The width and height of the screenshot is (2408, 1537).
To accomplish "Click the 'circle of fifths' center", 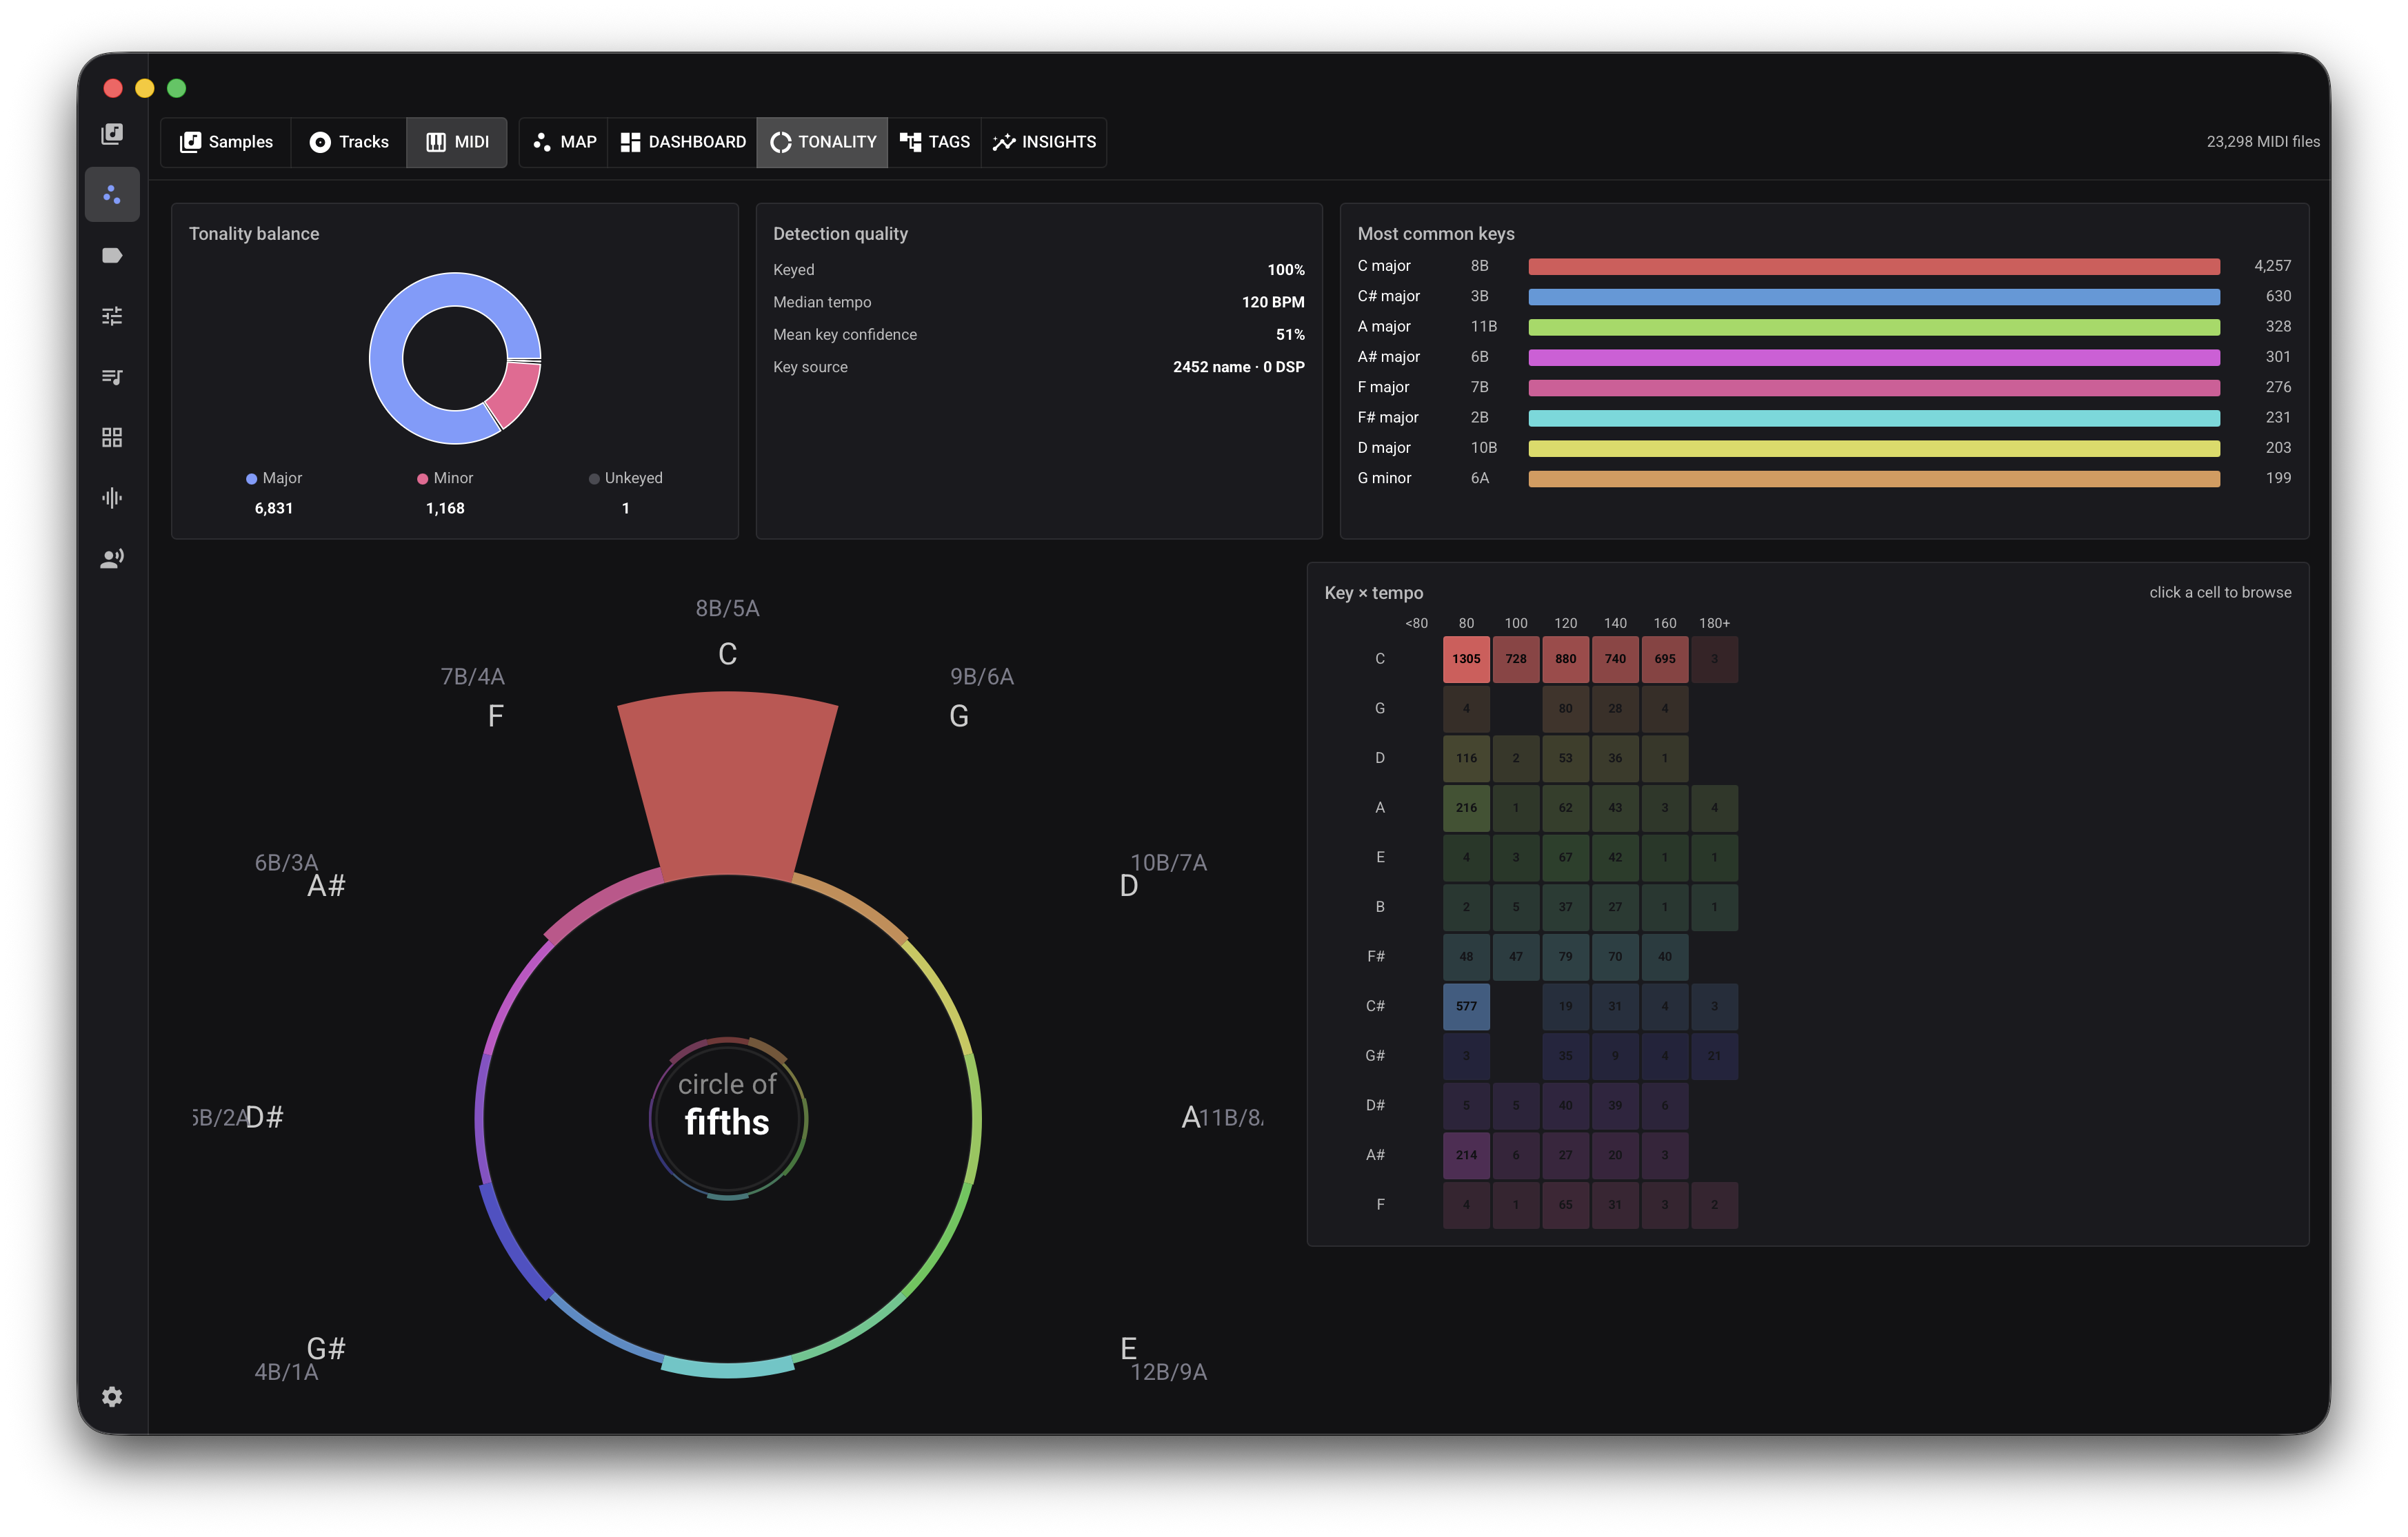I will click(x=728, y=1106).
